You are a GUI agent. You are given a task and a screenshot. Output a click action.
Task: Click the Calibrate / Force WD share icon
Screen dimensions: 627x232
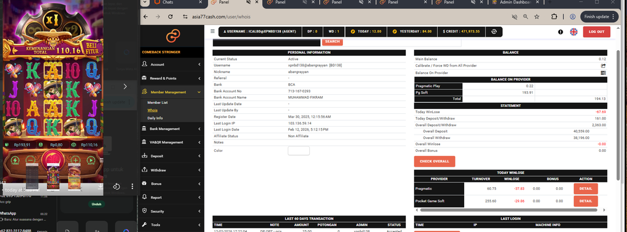click(x=603, y=65)
